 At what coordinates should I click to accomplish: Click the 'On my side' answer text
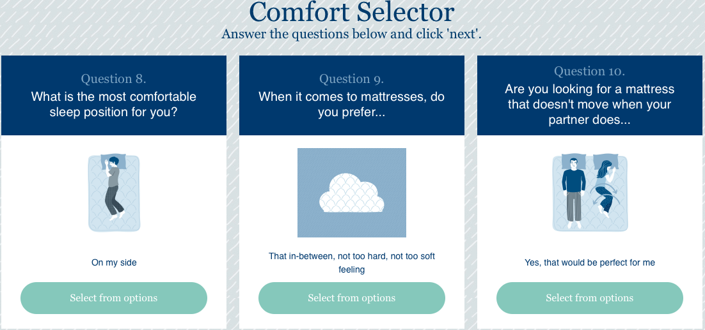click(x=114, y=263)
